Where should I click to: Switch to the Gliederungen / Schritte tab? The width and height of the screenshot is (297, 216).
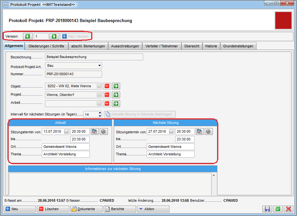tap(46, 46)
